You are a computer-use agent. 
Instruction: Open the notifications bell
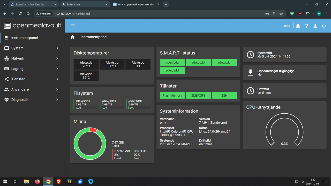[x=298, y=26]
